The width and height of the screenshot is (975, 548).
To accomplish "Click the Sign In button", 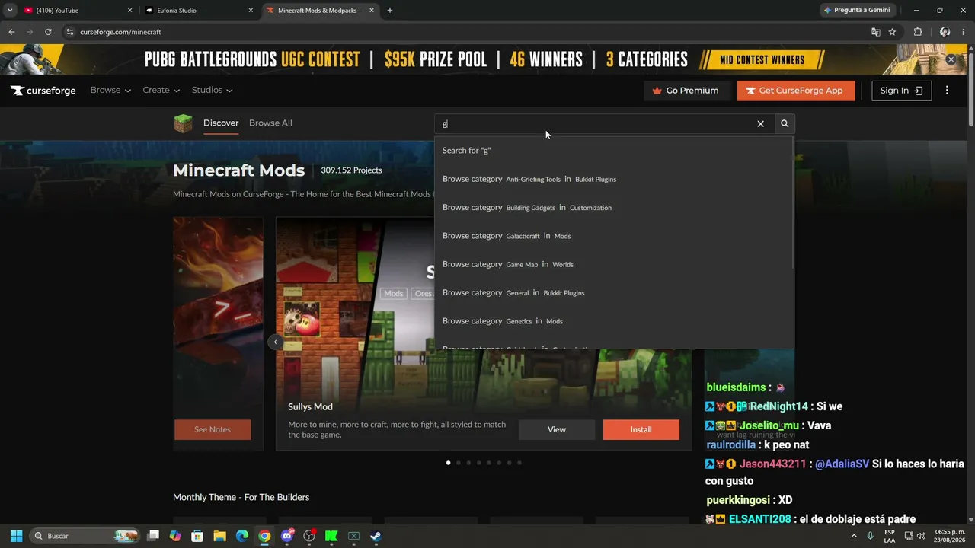I will click(x=902, y=91).
